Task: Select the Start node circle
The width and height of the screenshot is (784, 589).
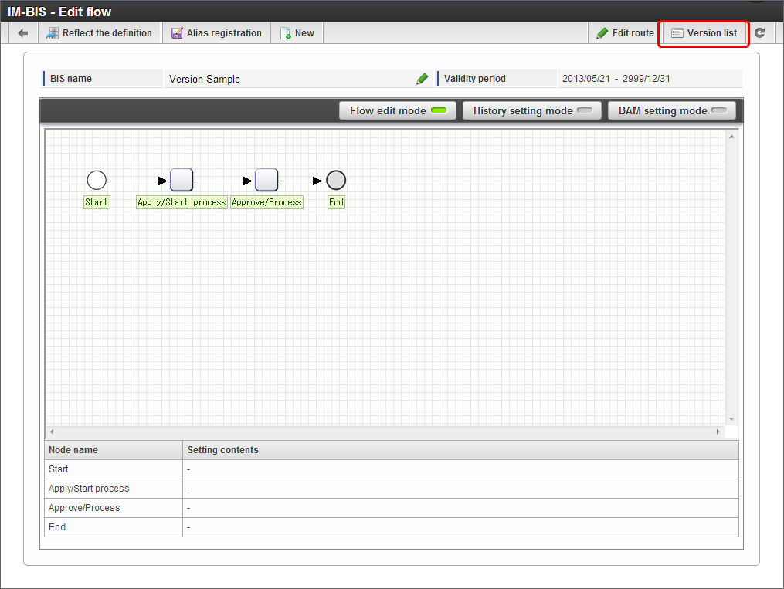Action: [x=97, y=181]
